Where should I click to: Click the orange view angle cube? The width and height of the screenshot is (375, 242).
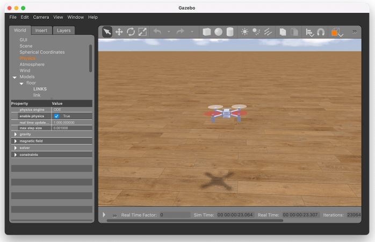335,32
